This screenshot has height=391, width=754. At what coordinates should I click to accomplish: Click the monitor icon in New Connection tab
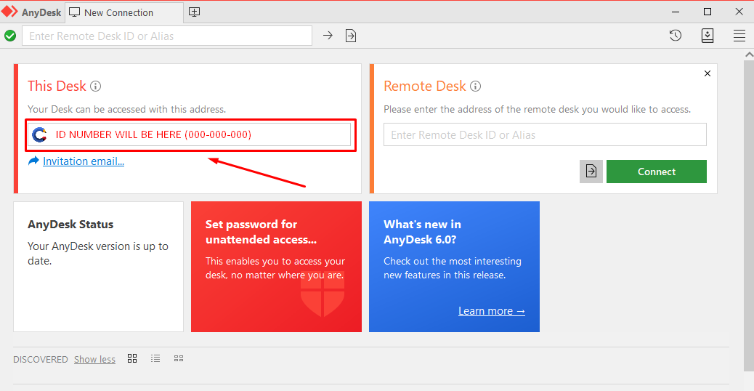point(74,12)
